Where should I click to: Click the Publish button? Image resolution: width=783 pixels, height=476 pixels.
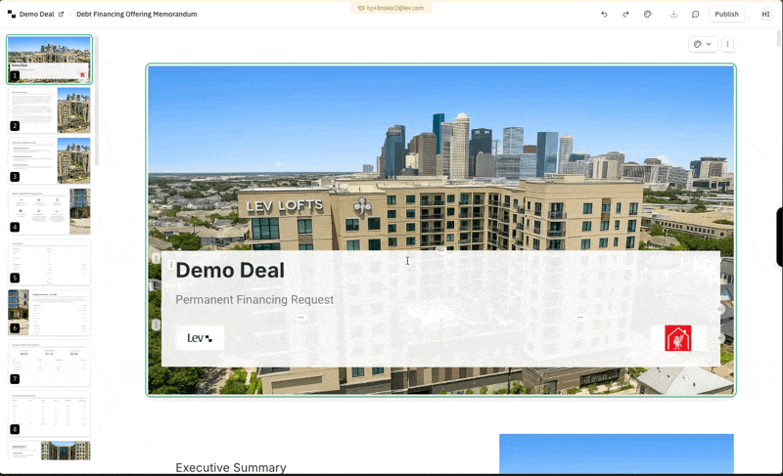click(726, 15)
